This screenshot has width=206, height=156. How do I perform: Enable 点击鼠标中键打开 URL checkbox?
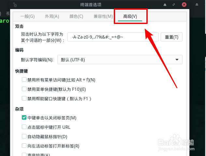point(24,127)
